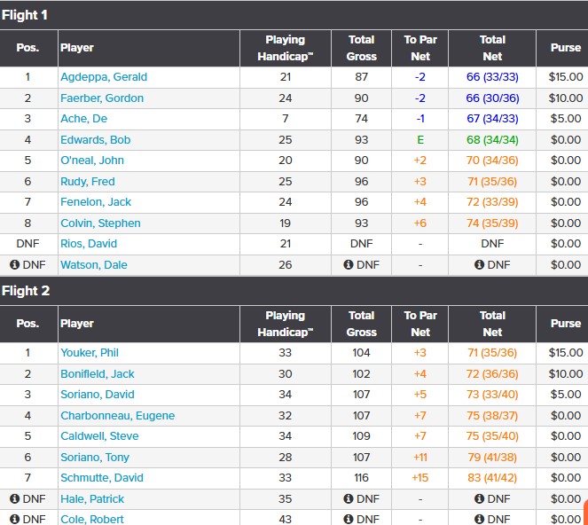Click Charbonneau, Eugene player link

pos(117,416)
